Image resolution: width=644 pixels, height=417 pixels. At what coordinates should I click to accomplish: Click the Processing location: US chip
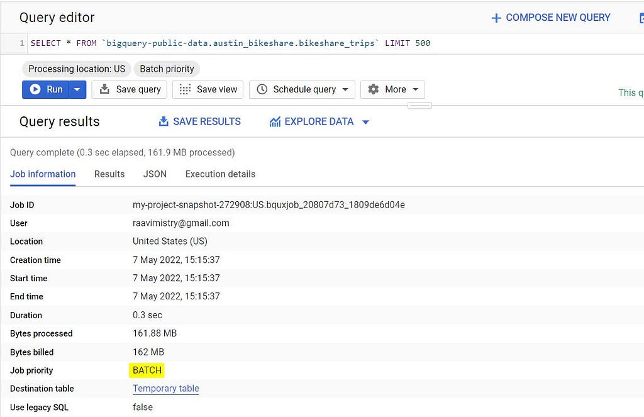pos(76,69)
